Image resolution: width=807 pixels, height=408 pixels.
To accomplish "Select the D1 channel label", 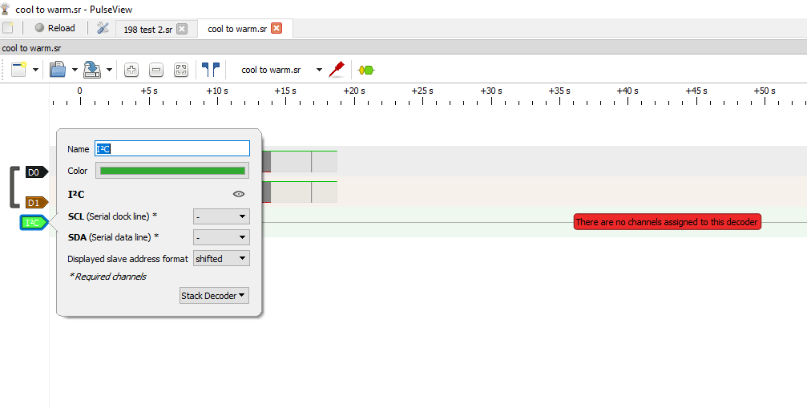I will [37, 202].
